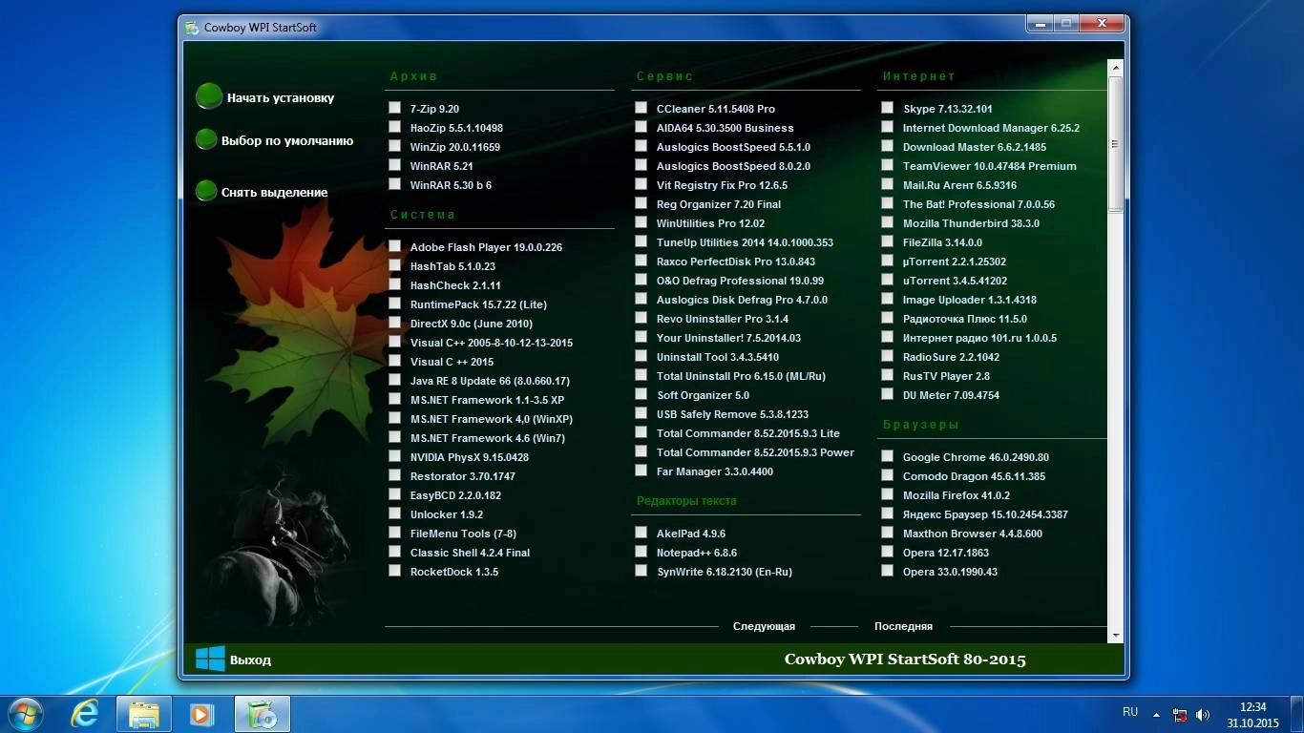Screen dimensions: 1304x733
Task: Click the Браузеры category heading
Action: point(920,425)
